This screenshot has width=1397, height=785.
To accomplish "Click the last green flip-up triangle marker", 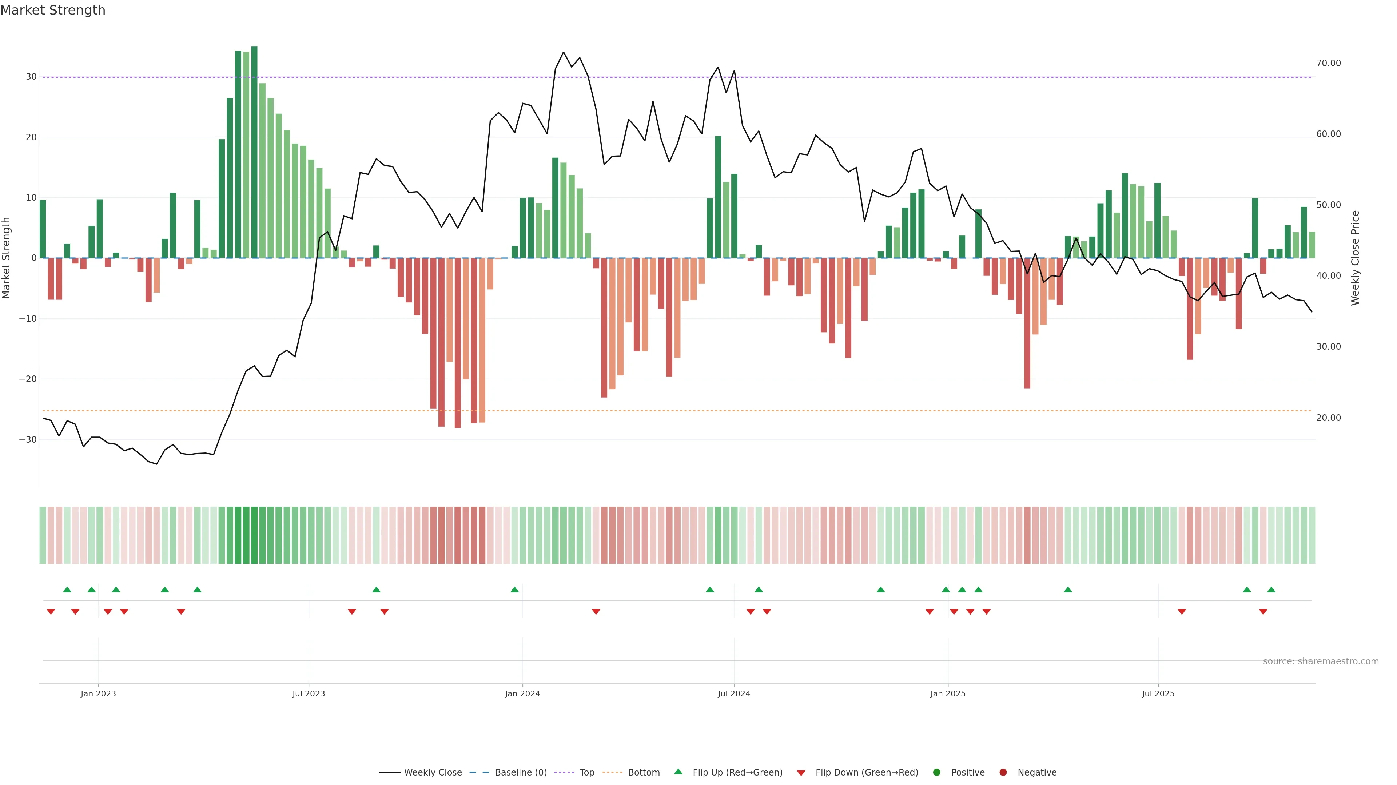I will point(1271,589).
